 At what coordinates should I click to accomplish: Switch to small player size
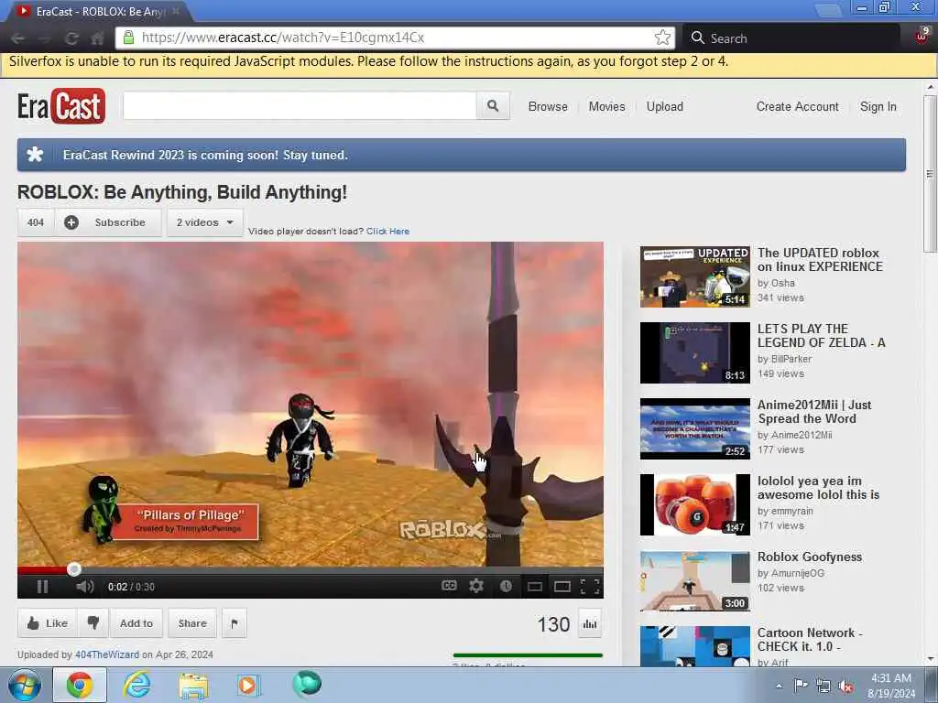click(x=535, y=587)
